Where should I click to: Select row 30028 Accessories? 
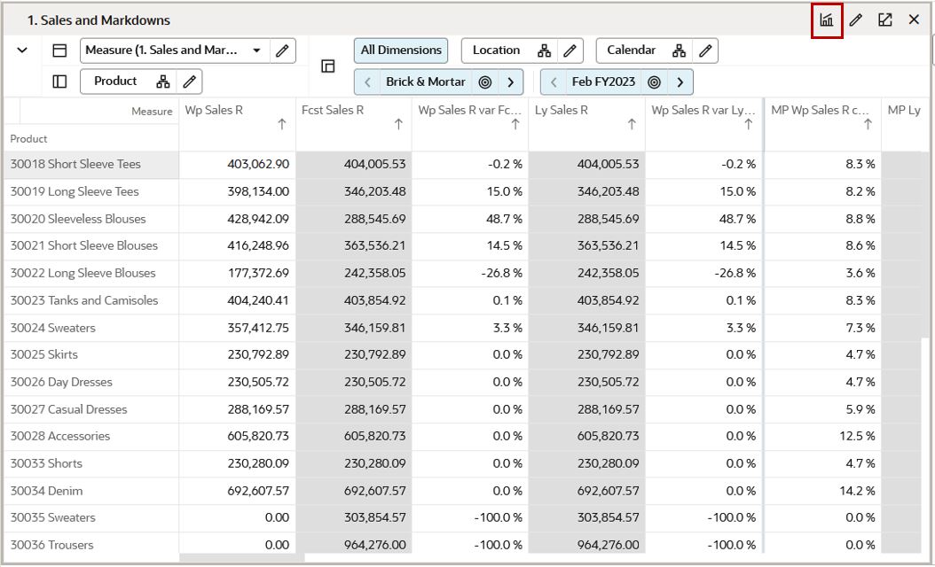pyautogui.click(x=91, y=437)
